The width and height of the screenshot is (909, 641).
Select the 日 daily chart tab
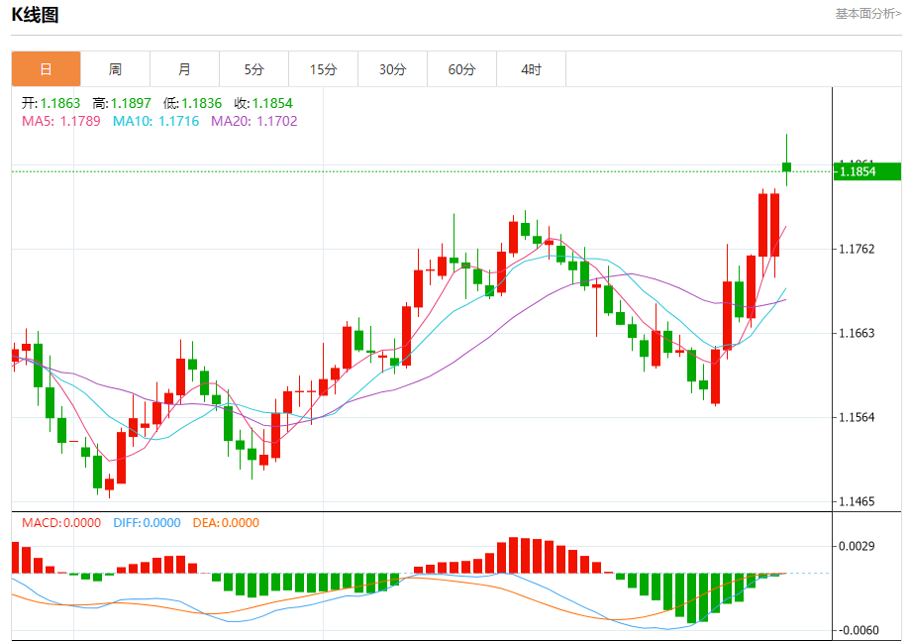[46, 69]
